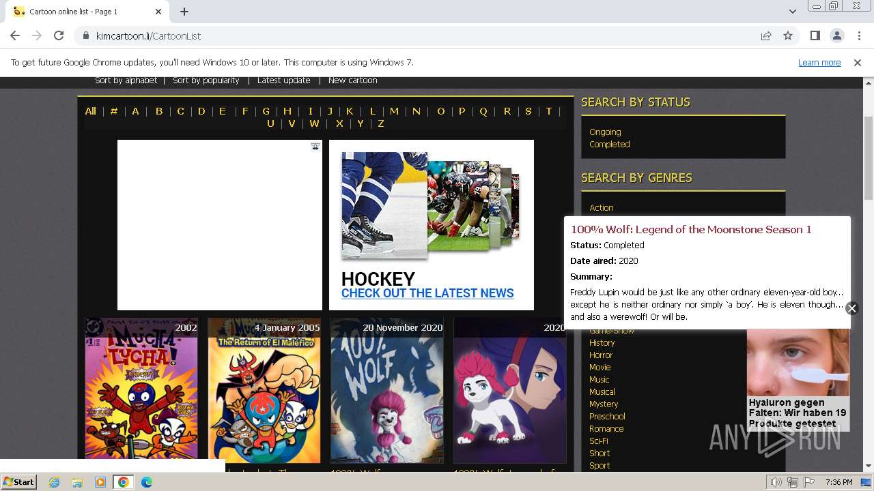Screen dimensions: 874x491
Task: Open the Mystery genre
Action: coord(604,404)
